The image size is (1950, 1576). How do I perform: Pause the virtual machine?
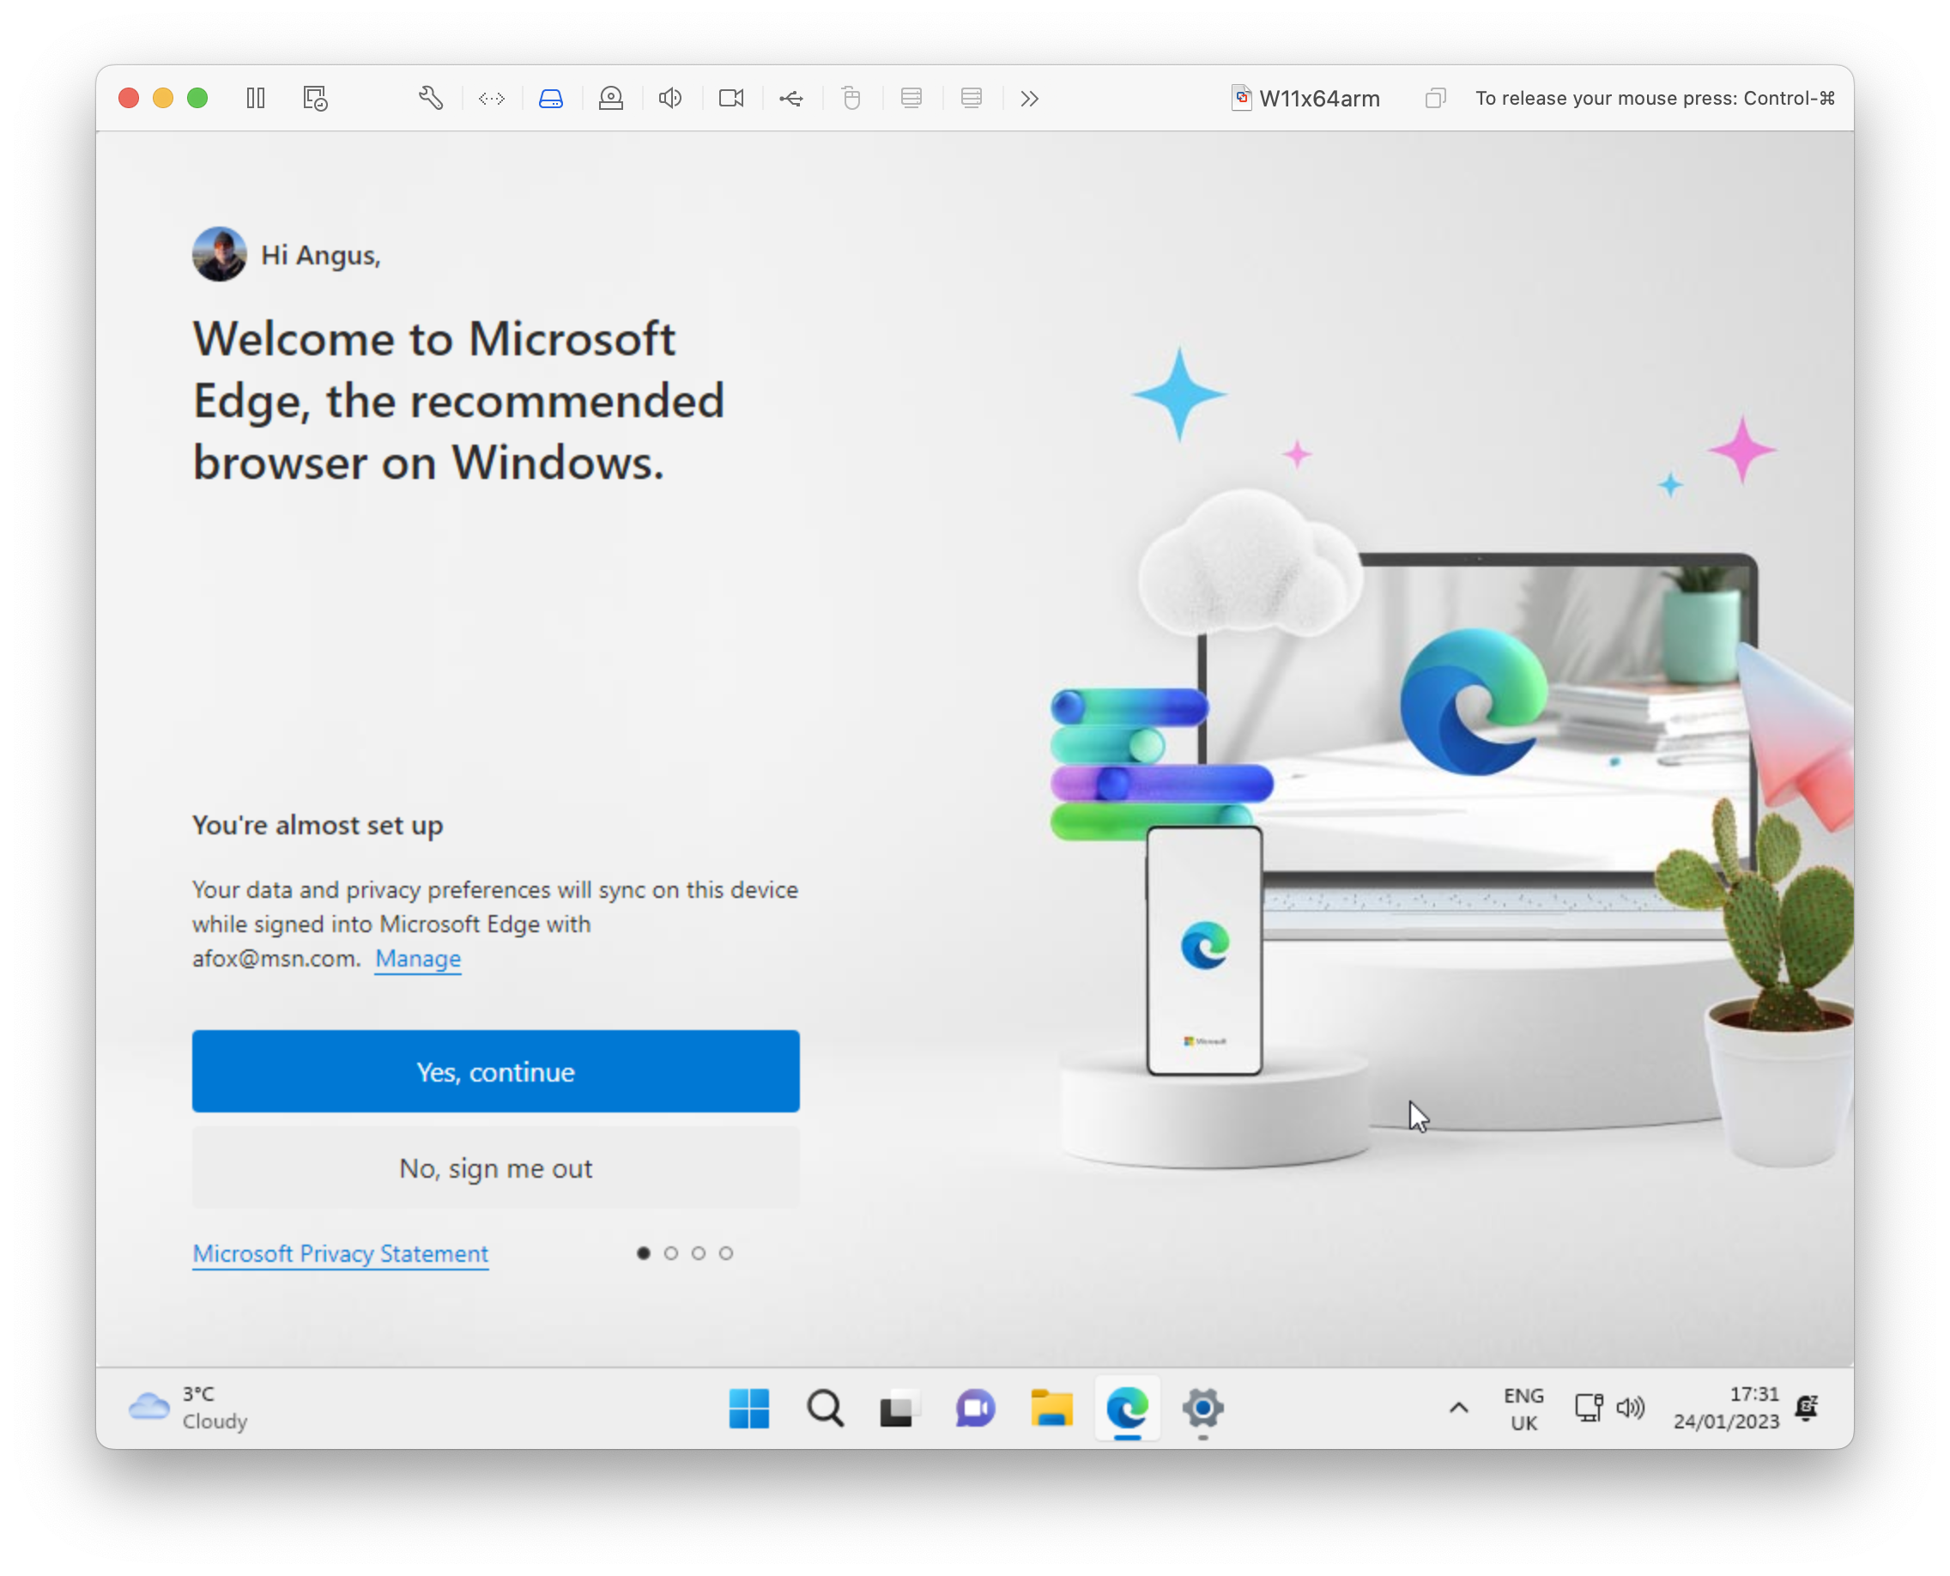point(255,98)
